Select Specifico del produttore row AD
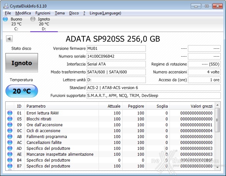The width and height of the screenshot is (226, 176). click(x=110, y=148)
